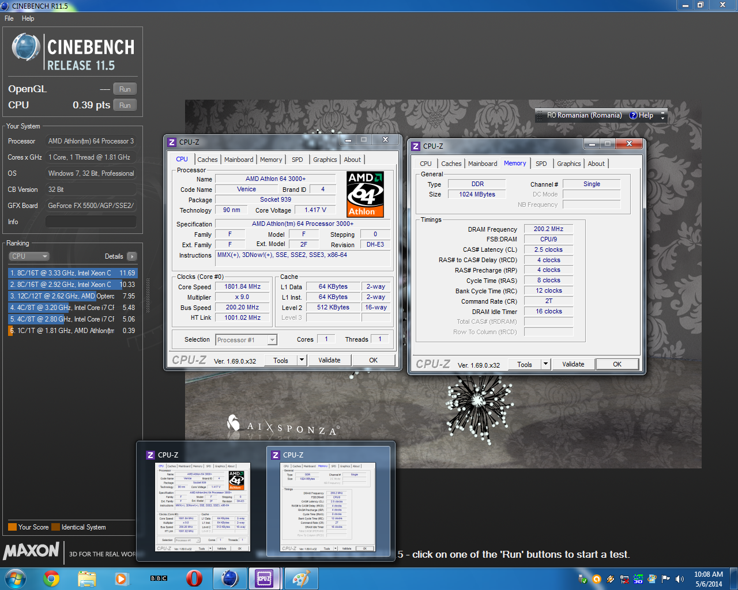Switch to Memory tab in left CPU-Z
This screenshot has height=590, width=738.
[271, 160]
